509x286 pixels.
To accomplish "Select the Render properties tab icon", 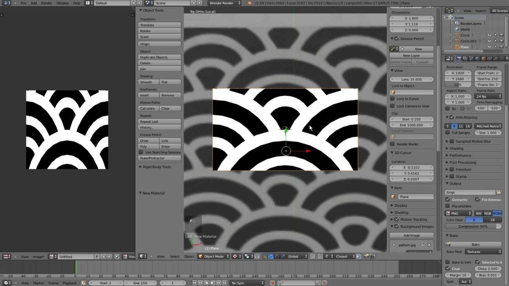I will 459,59.
